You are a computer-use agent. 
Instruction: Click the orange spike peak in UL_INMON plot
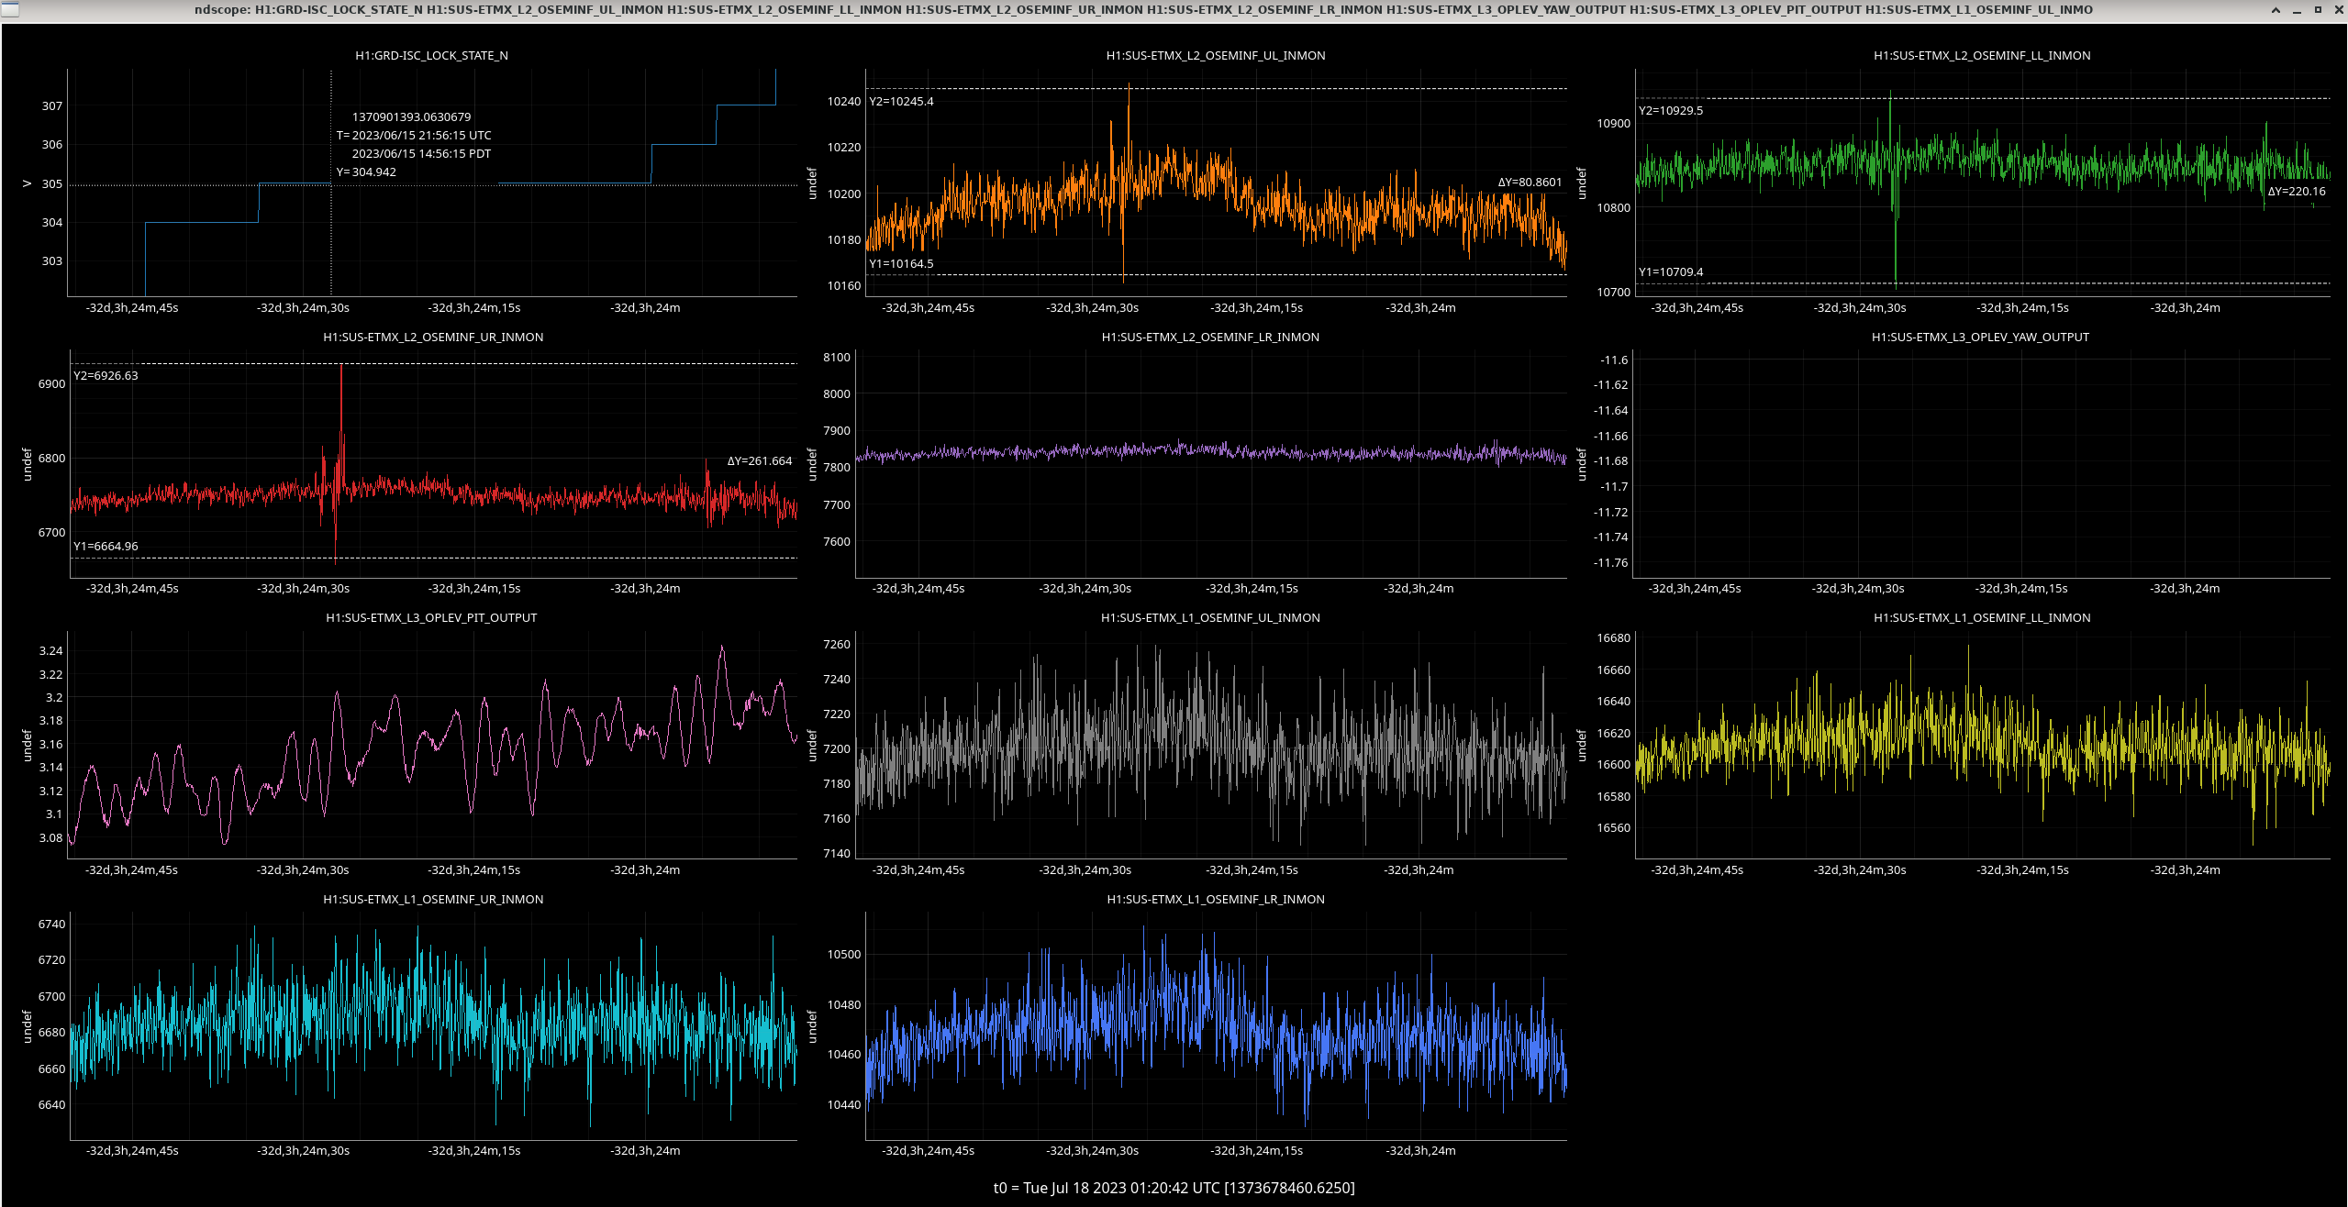click(x=1129, y=85)
